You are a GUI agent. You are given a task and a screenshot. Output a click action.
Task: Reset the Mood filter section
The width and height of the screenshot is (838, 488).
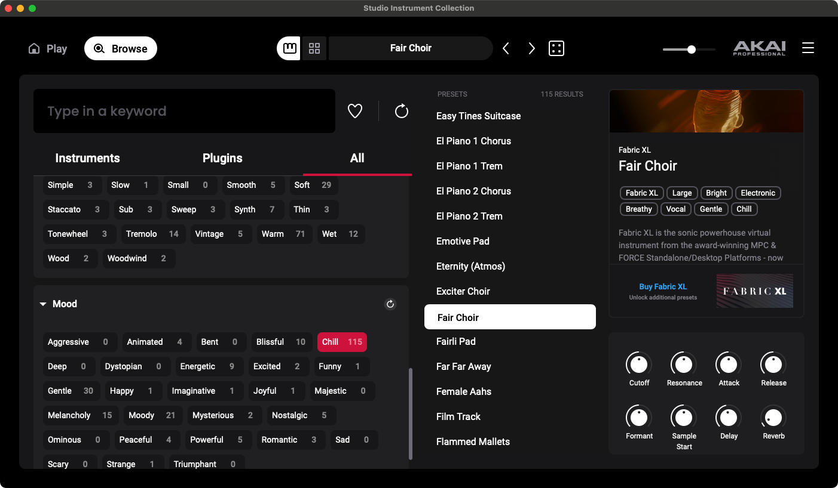pyautogui.click(x=390, y=304)
